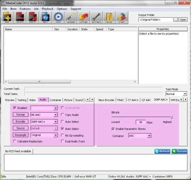This screenshot has width=191, height=180.
Task: Enable the Copy Audio checkbox
Action: (62, 114)
